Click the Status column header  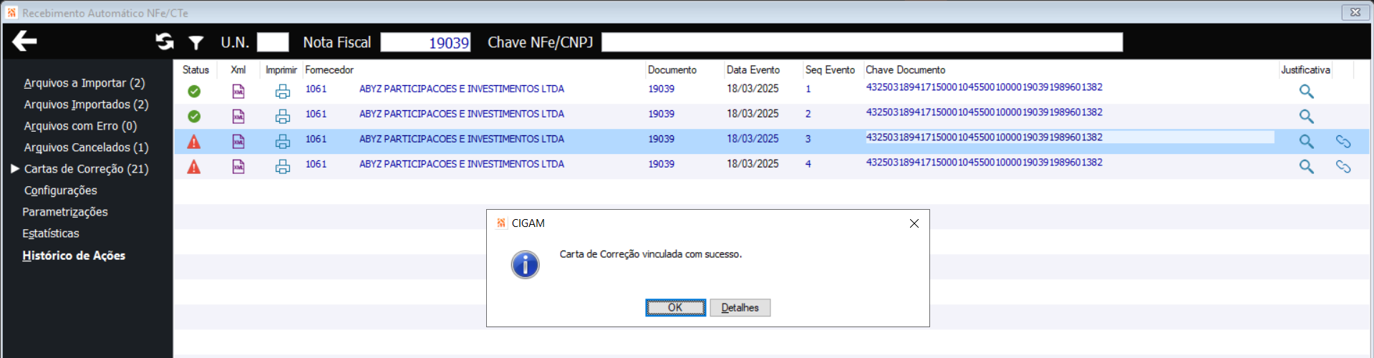(195, 69)
